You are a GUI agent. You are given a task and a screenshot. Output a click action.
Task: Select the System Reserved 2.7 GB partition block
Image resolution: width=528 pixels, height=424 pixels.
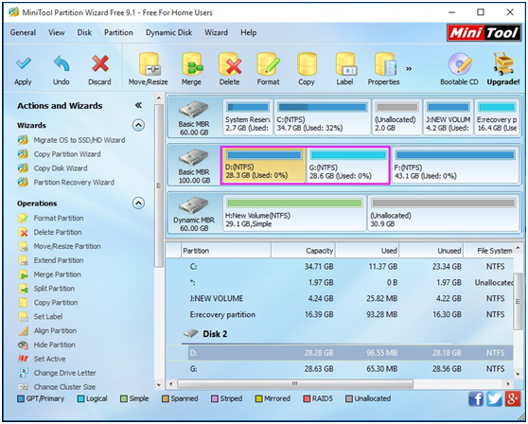[248, 117]
